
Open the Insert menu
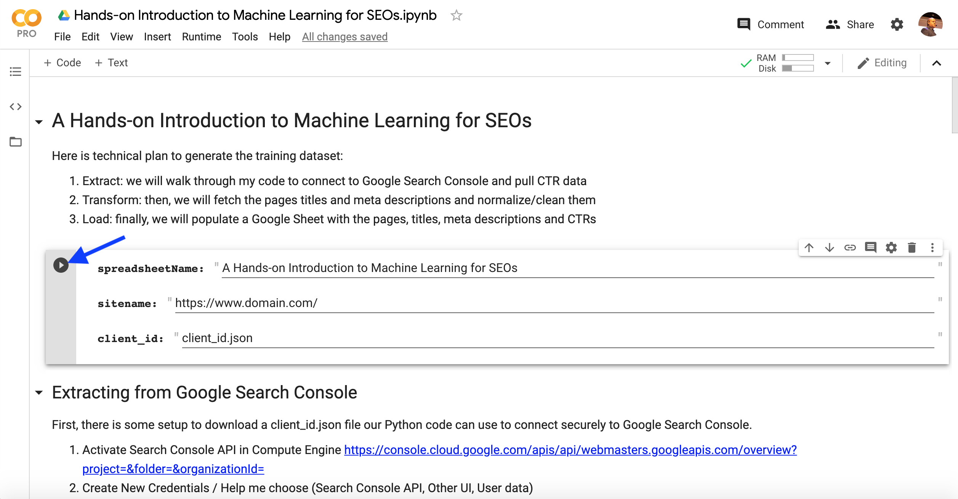[x=157, y=37]
